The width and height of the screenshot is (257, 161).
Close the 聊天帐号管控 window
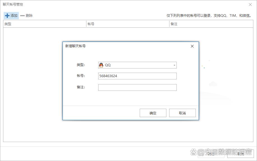(250, 4)
